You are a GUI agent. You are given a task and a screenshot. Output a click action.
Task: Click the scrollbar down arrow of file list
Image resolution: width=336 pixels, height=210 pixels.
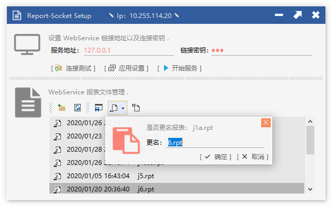310,189
